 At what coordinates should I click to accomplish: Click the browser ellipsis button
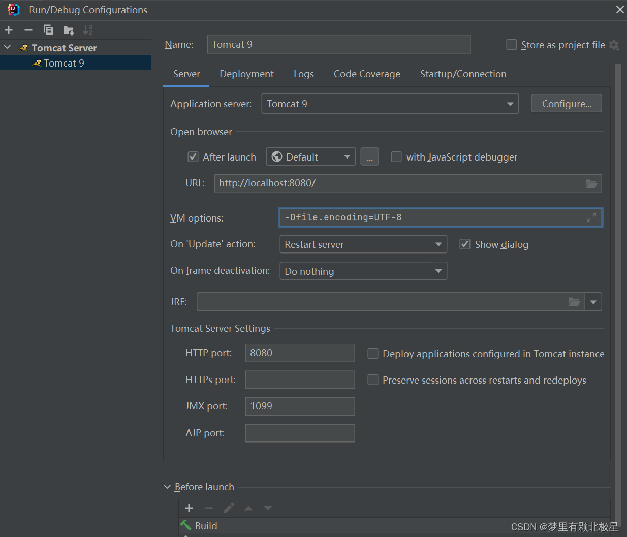click(x=370, y=157)
